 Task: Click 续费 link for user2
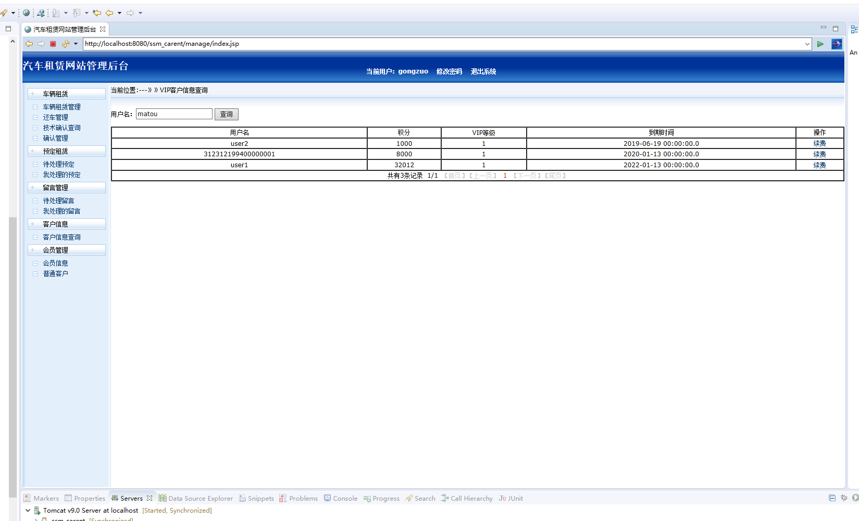point(819,143)
